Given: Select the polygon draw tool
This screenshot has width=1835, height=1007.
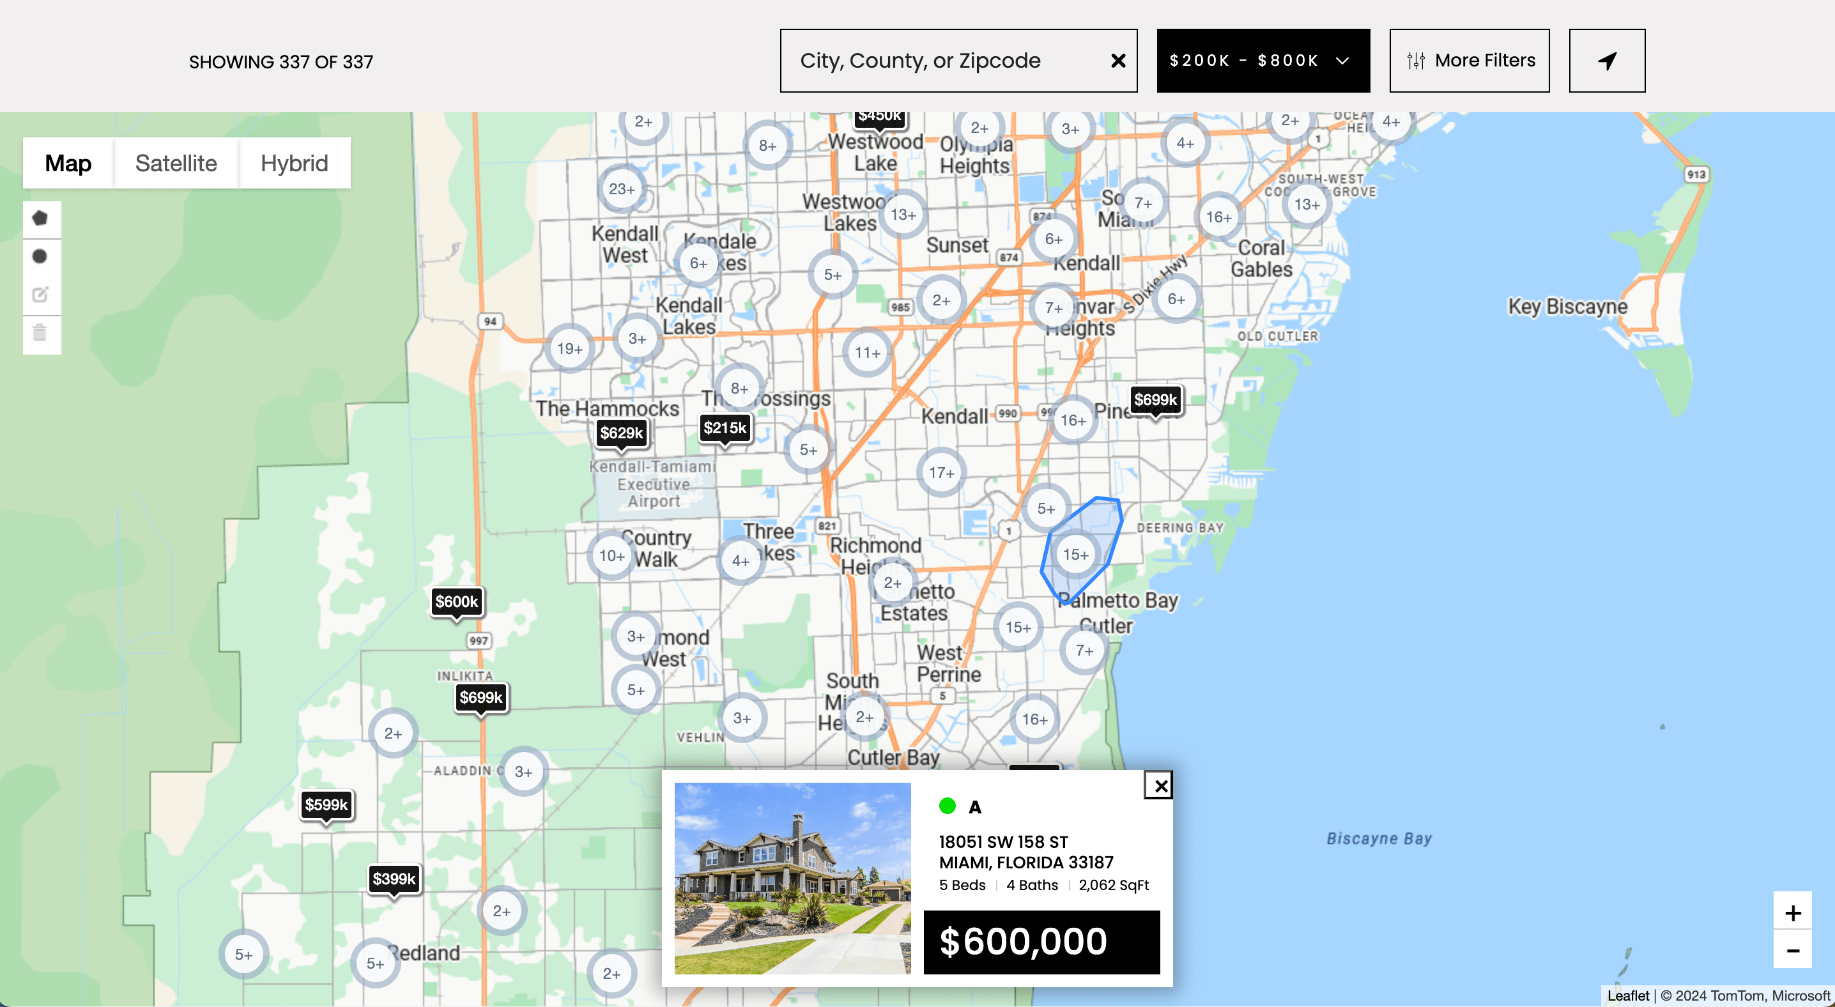Looking at the screenshot, I should point(41,219).
